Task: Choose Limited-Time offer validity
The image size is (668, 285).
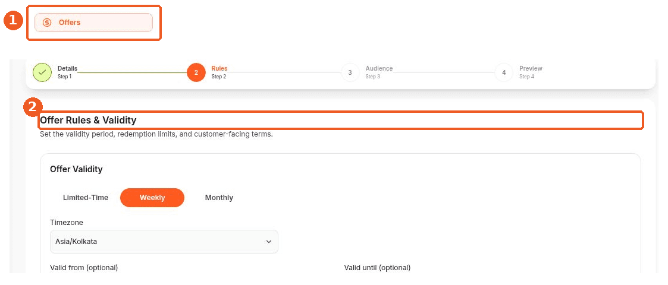Action: click(x=86, y=198)
